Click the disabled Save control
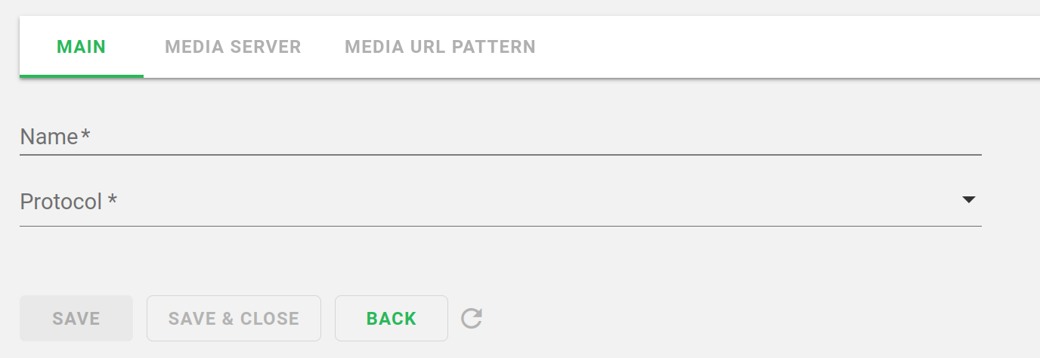 [76, 319]
